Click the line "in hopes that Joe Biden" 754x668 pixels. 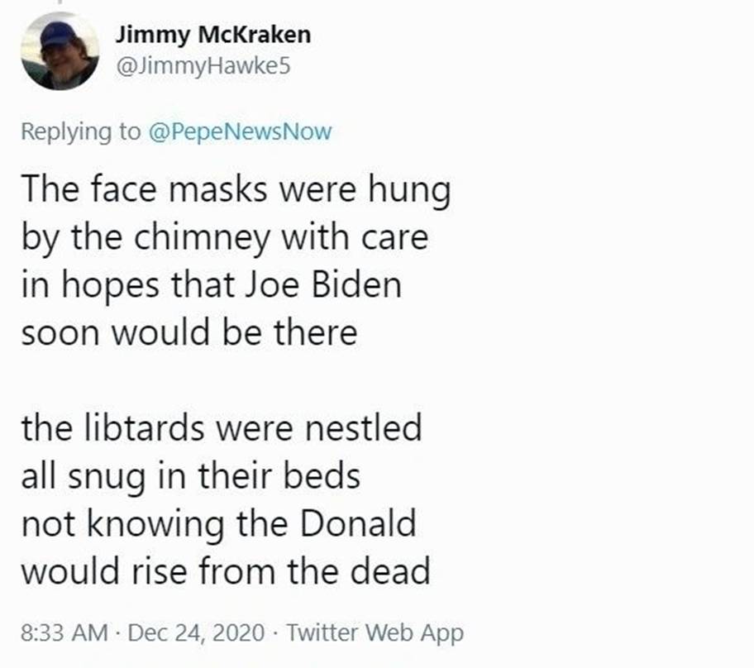[212, 285]
